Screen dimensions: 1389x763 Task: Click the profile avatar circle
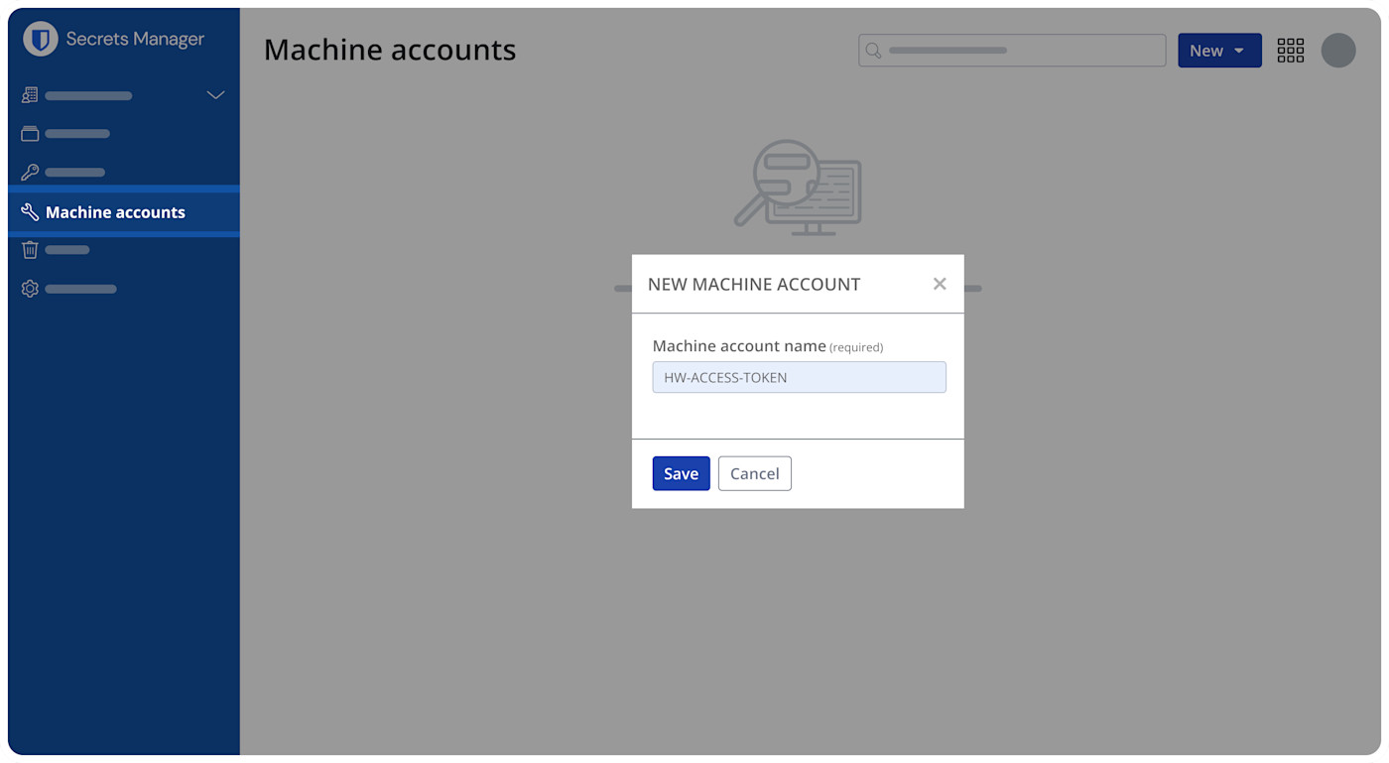(1338, 50)
